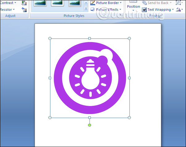Click the Group objects icon
Viewport: 186px width, 147px height.
click(x=178, y=2)
